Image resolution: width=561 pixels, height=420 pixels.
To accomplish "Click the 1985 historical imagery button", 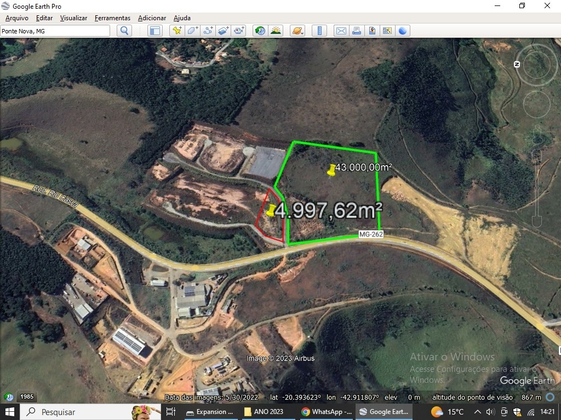I will click(x=26, y=397).
